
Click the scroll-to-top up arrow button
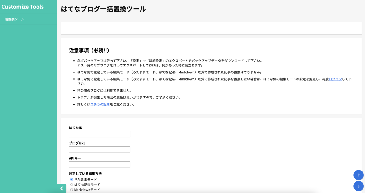358,175
